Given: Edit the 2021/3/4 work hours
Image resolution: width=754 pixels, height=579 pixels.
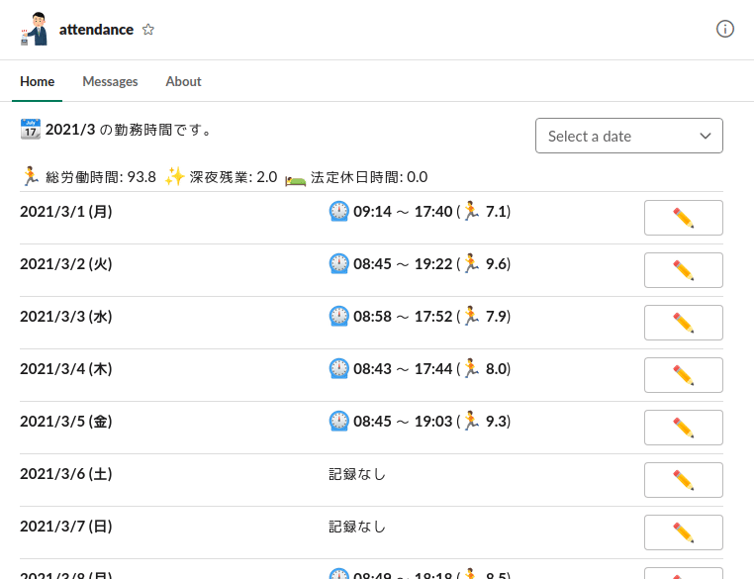Looking at the screenshot, I should 683,375.
